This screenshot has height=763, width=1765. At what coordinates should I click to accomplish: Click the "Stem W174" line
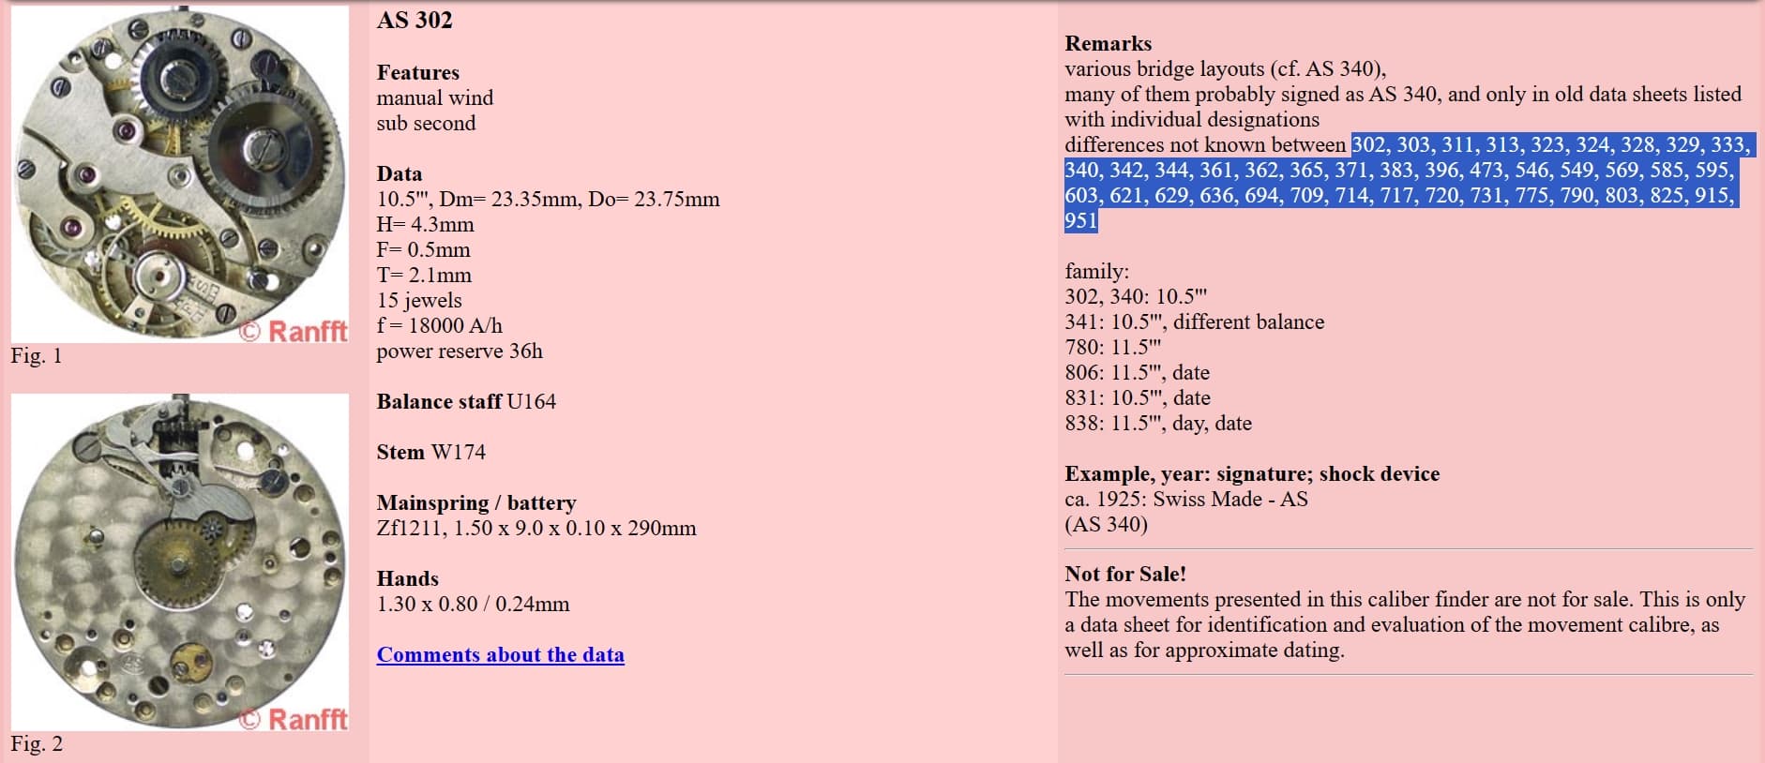point(430,452)
